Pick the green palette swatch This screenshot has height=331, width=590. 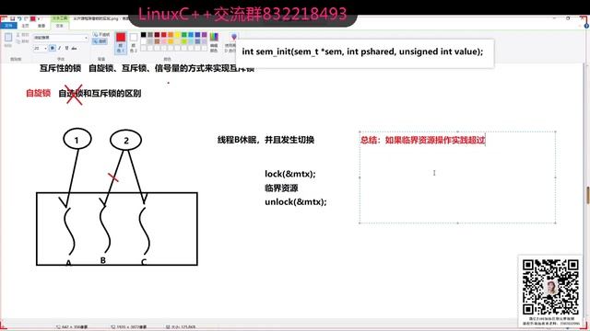(x=184, y=35)
